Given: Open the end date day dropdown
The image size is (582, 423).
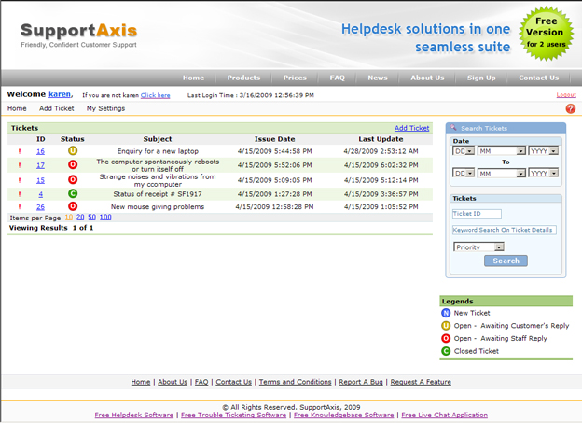Looking at the screenshot, I should (x=464, y=173).
